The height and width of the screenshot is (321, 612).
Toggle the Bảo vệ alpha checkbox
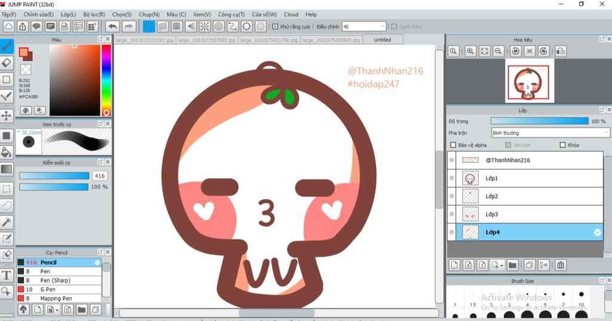pos(453,145)
